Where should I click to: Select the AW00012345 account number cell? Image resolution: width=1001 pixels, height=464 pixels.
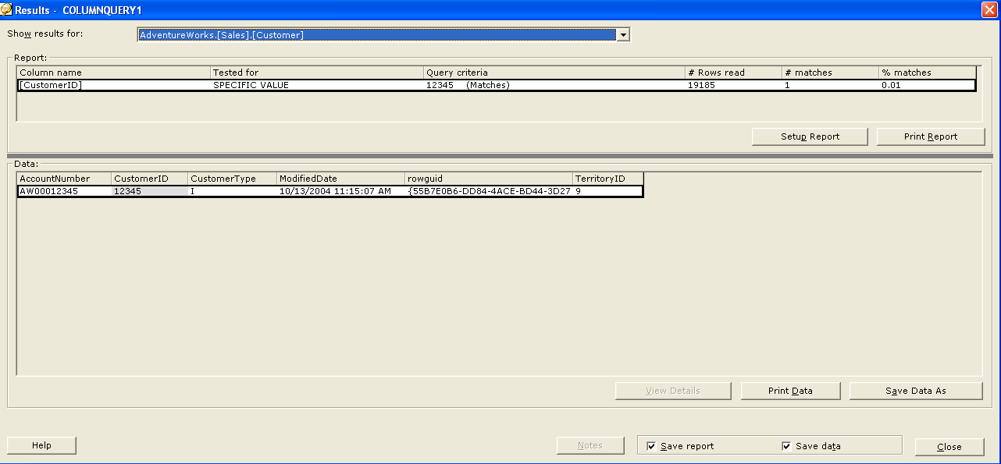tap(65, 191)
